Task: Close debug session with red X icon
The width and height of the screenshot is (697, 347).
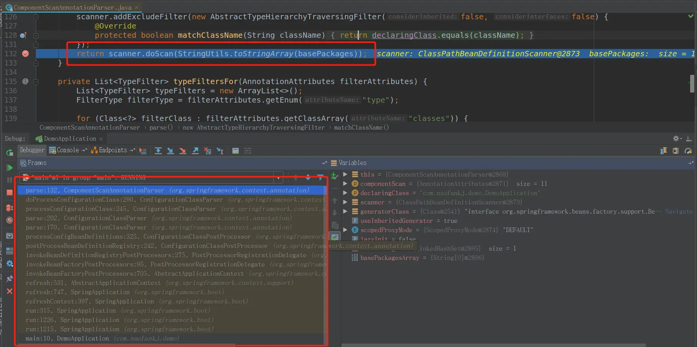Action: pos(10,291)
